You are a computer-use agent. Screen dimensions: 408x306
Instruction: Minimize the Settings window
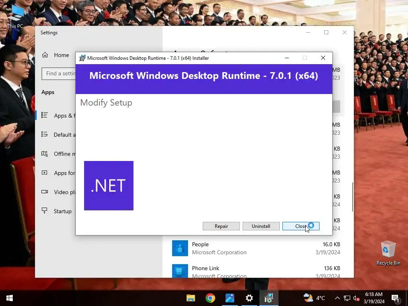click(308, 33)
